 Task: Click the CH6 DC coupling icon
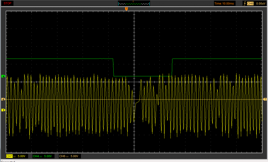tap(68, 156)
